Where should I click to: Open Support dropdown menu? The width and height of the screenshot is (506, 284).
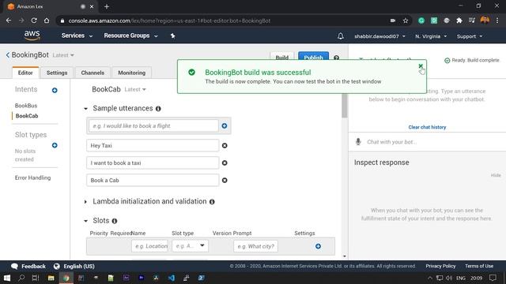tap(470, 36)
